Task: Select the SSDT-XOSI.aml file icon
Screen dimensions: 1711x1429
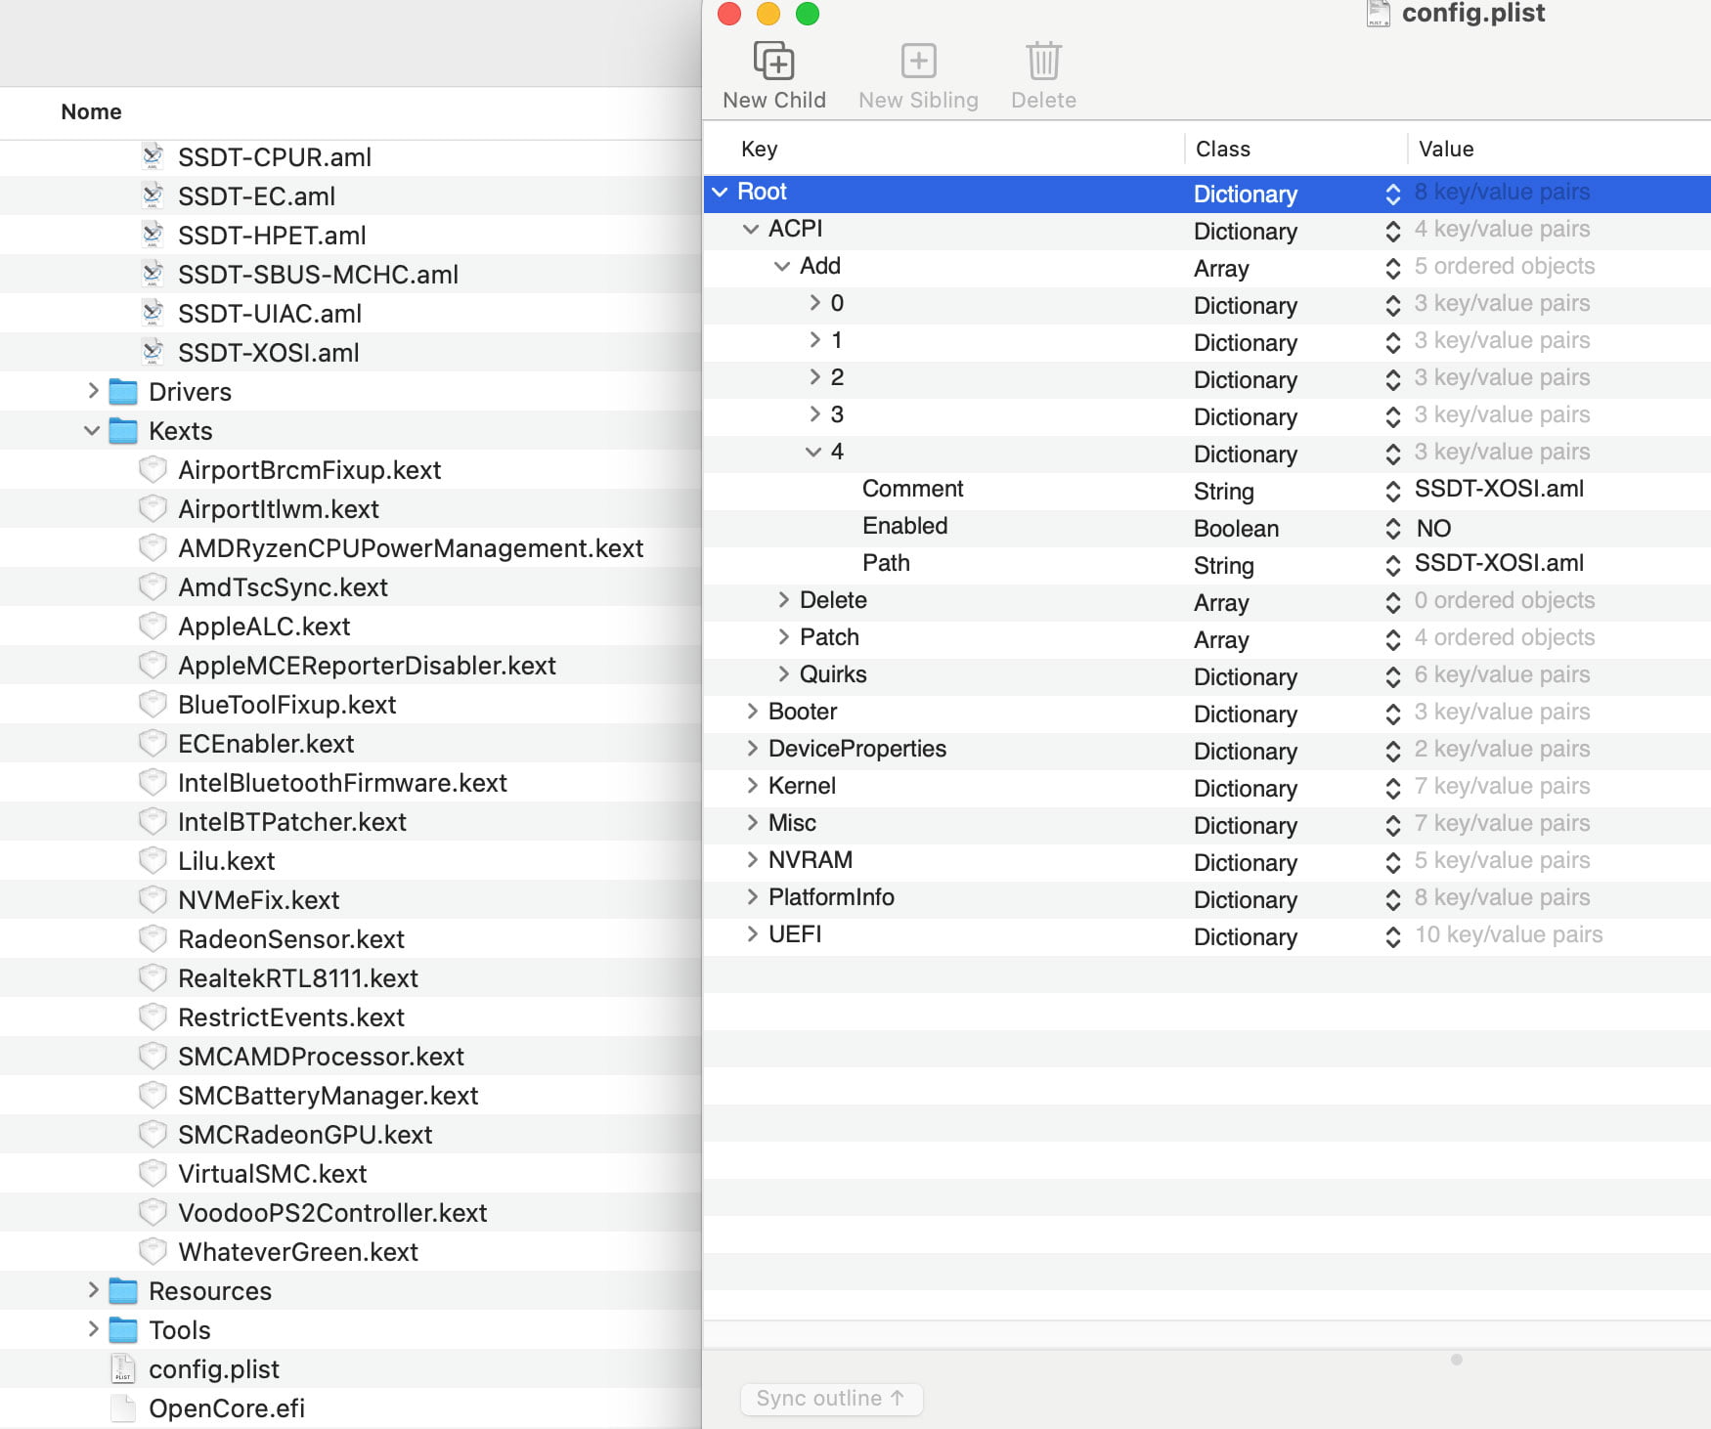Action: click(x=153, y=352)
